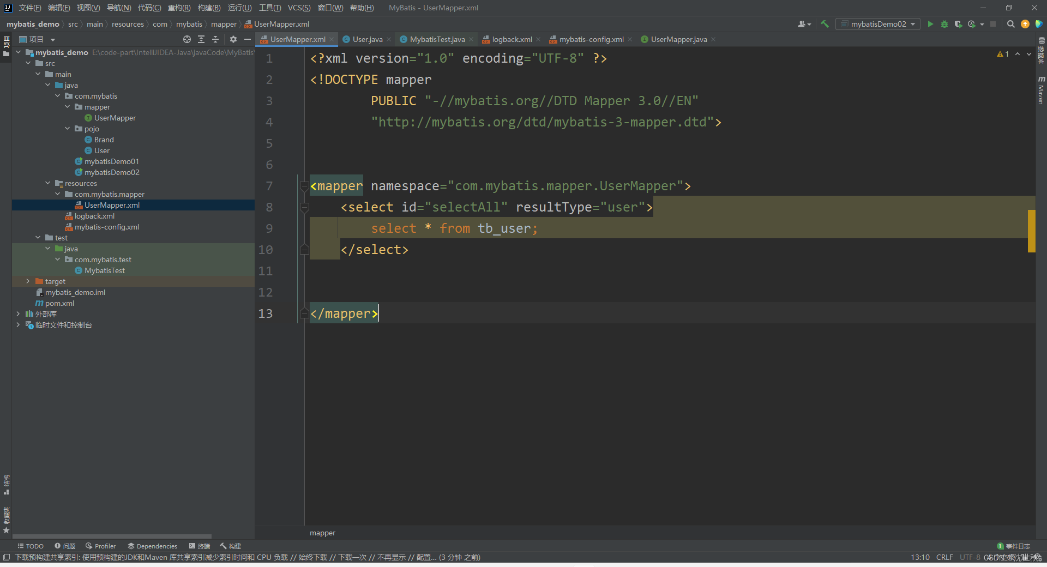This screenshot has width=1047, height=567.
Task: Toggle the Problems tool window button
Action: coord(65,546)
